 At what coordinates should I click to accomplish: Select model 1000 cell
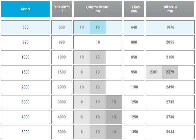tap(25, 57)
